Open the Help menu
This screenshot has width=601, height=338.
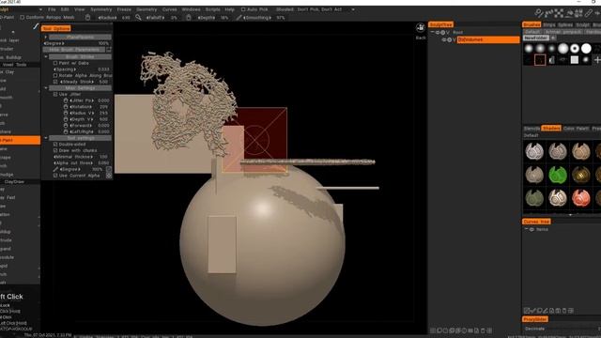pos(229,9)
